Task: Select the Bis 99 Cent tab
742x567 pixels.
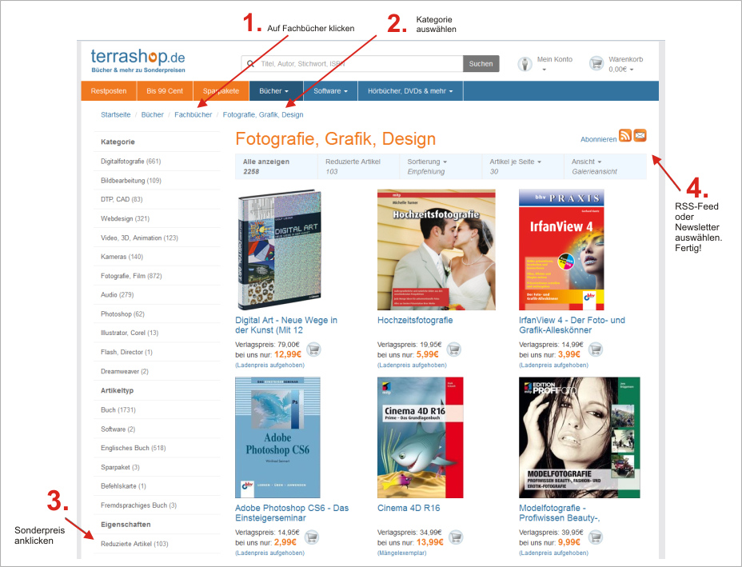Action: coord(165,91)
